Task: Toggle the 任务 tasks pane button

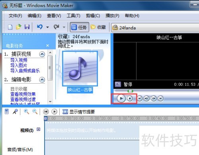Action: pyautogui.click(x=79, y=27)
